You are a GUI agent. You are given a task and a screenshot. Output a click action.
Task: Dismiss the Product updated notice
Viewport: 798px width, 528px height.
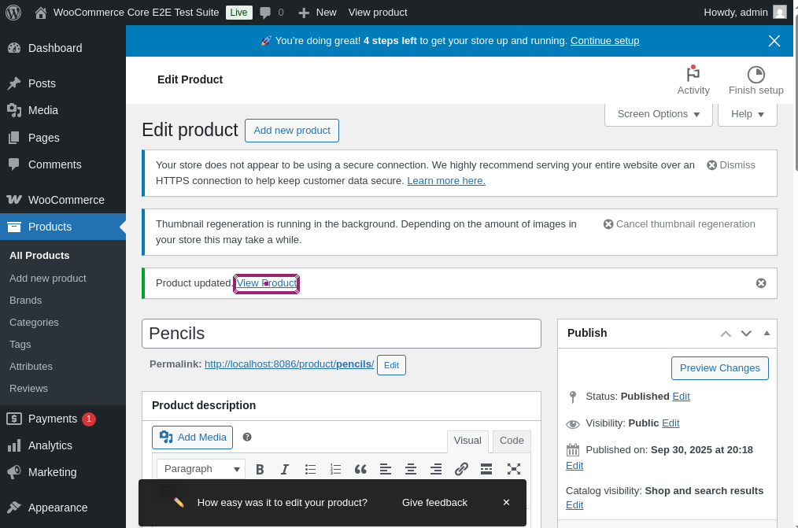tap(761, 283)
